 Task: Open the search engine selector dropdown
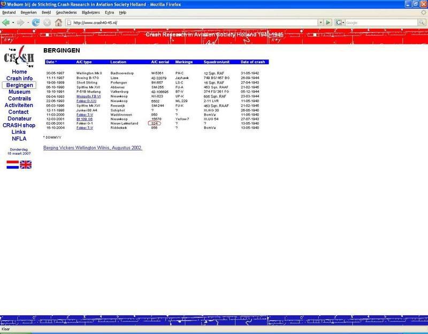(x=343, y=22)
